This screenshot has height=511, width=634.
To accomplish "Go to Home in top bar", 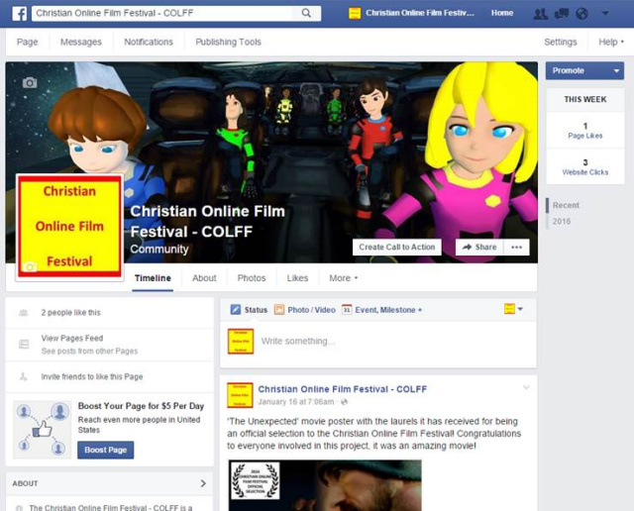I will click(x=502, y=13).
